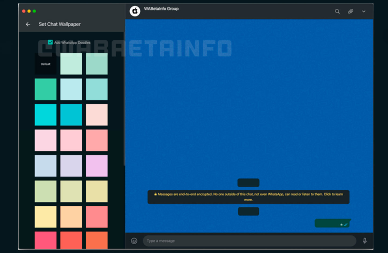Click the wallpaper list scrollbar
This screenshot has height=253, width=388.
(x=124, y=99)
